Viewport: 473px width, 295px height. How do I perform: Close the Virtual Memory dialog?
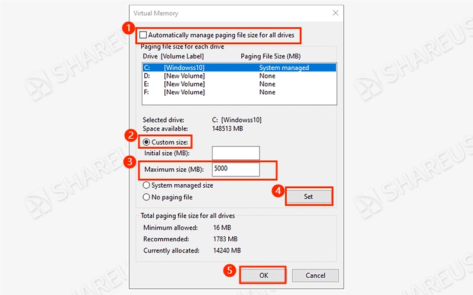pos(335,13)
